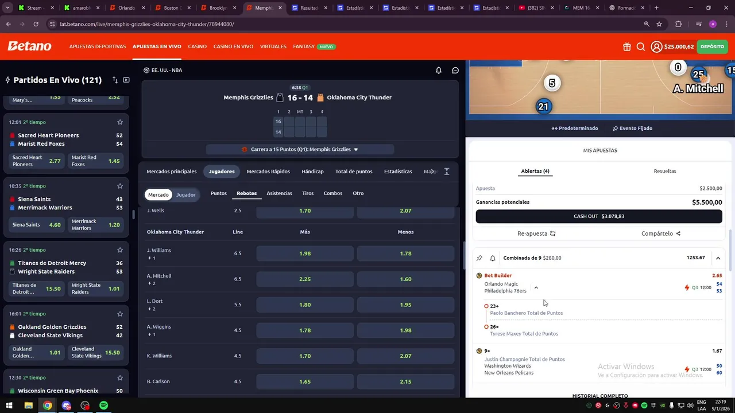Click the sort arrows next to Partidos En Vivo
The width and height of the screenshot is (735, 413).
click(115, 80)
